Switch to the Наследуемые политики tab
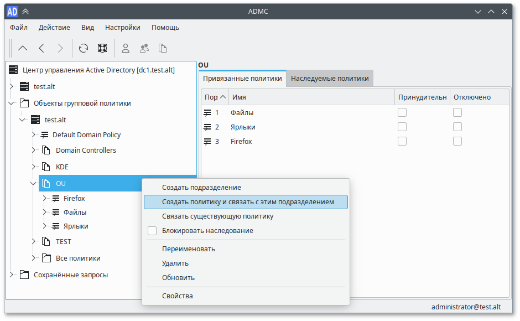 pos(330,78)
